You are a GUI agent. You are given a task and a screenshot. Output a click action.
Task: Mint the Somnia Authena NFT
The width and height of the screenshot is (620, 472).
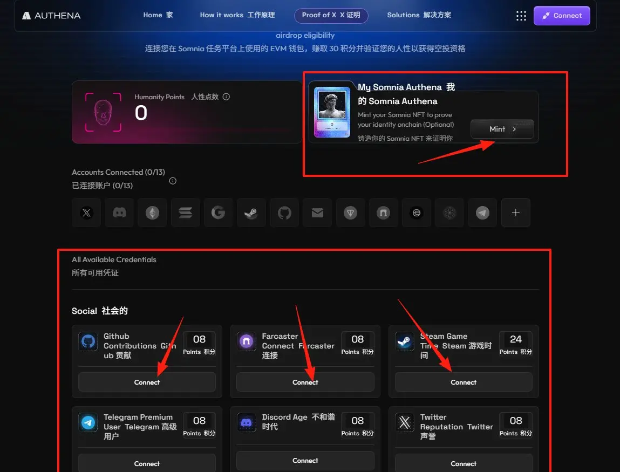502,129
